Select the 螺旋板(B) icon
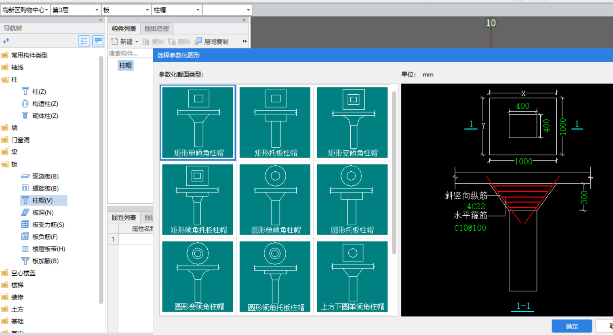 click(25, 188)
